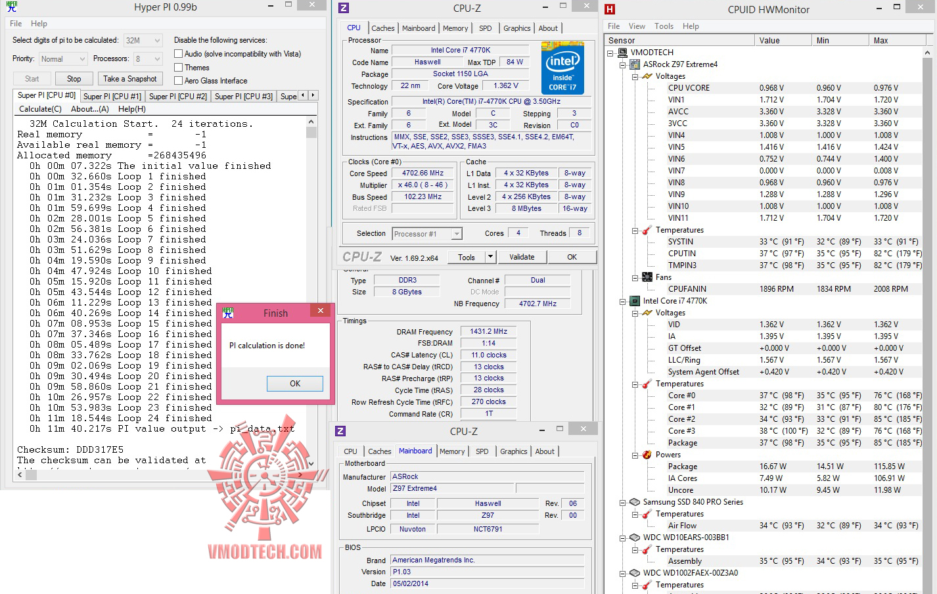Click OK in the Finish dialog
Screen dimensions: 937x594
click(295, 384)
